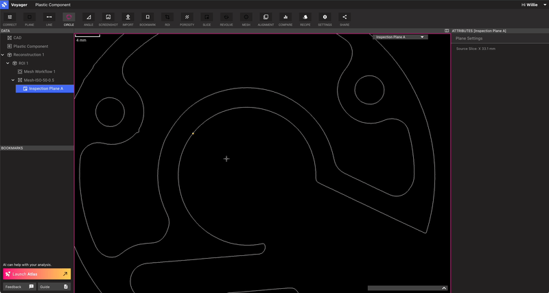Viewport: 549px width, 293px height.
Task: Activate the Circle tool
Action: click(x=69, y=20)
